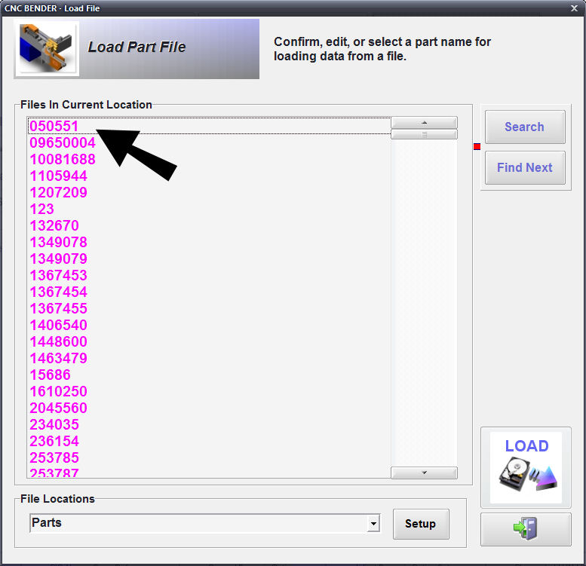The height and width of the screenshot is (566, 586).
Task: Select part file 253785
Action: tap(54, 457)
